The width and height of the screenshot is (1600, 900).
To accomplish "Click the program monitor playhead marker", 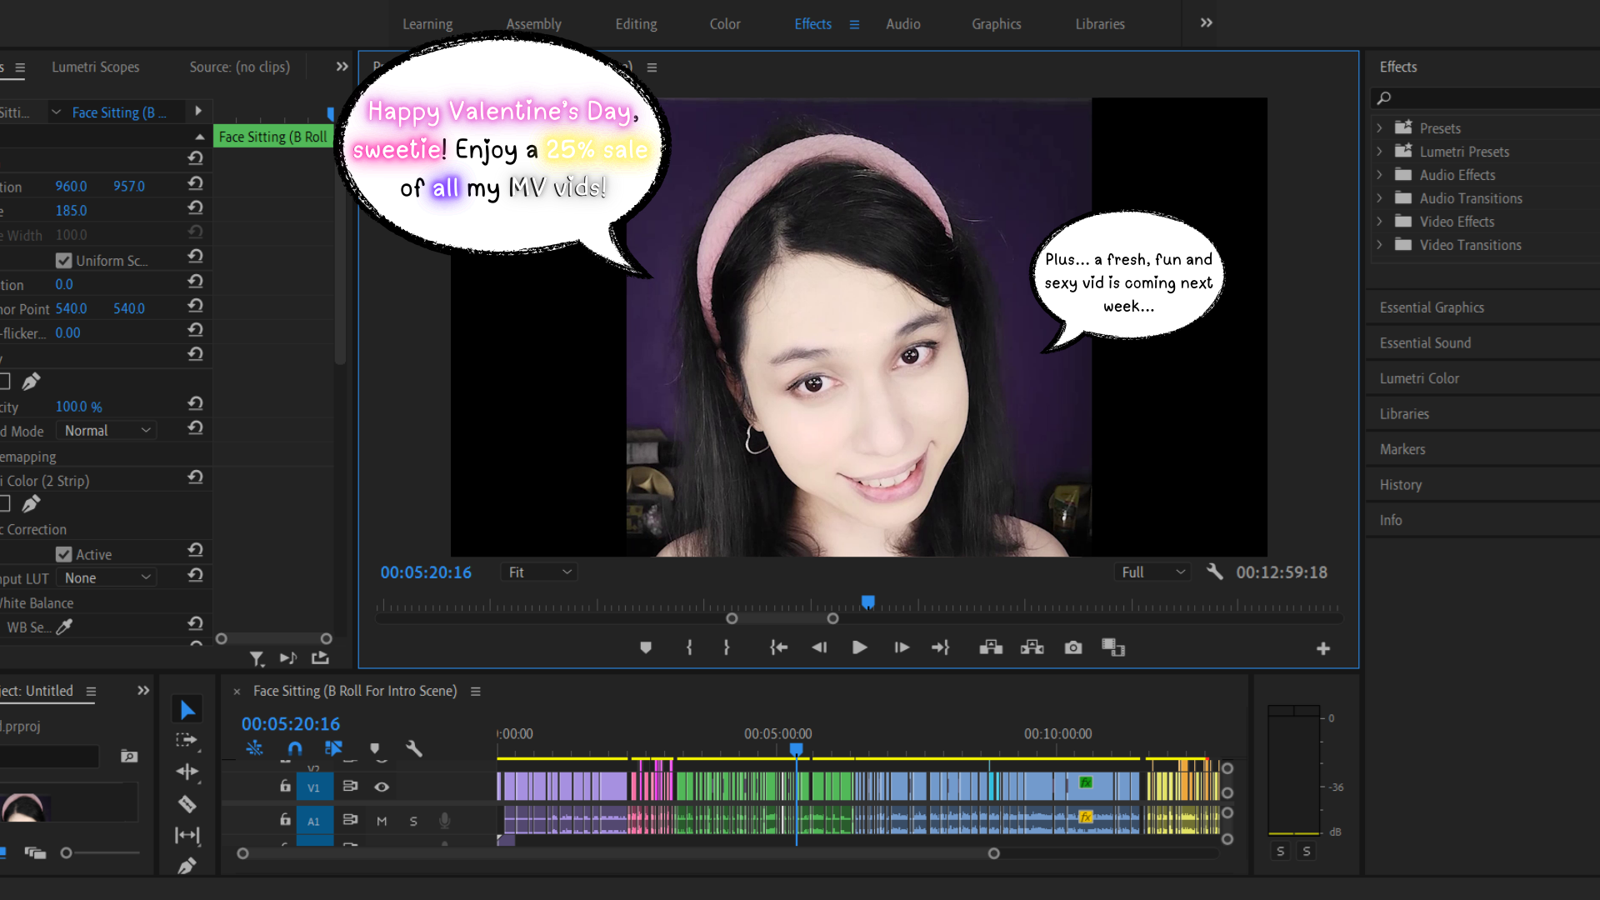I will pos(868,602).
